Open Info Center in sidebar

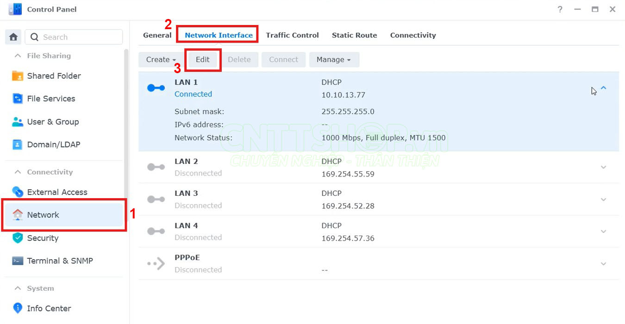tap(49, 308)
